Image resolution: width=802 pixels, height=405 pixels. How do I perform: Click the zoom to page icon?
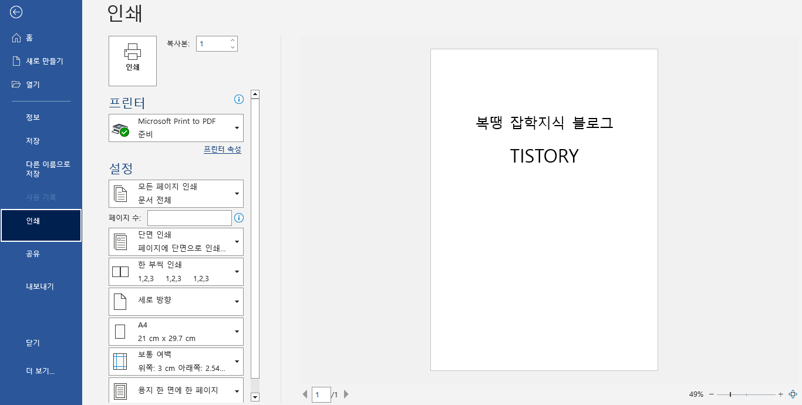point(793,394)
